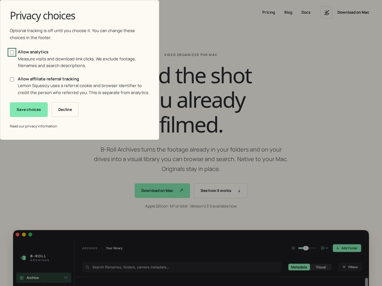382x286 pixels.
Task: Click the ARCHIVE breadcrumb in app preview
Action: coord(90,248)
